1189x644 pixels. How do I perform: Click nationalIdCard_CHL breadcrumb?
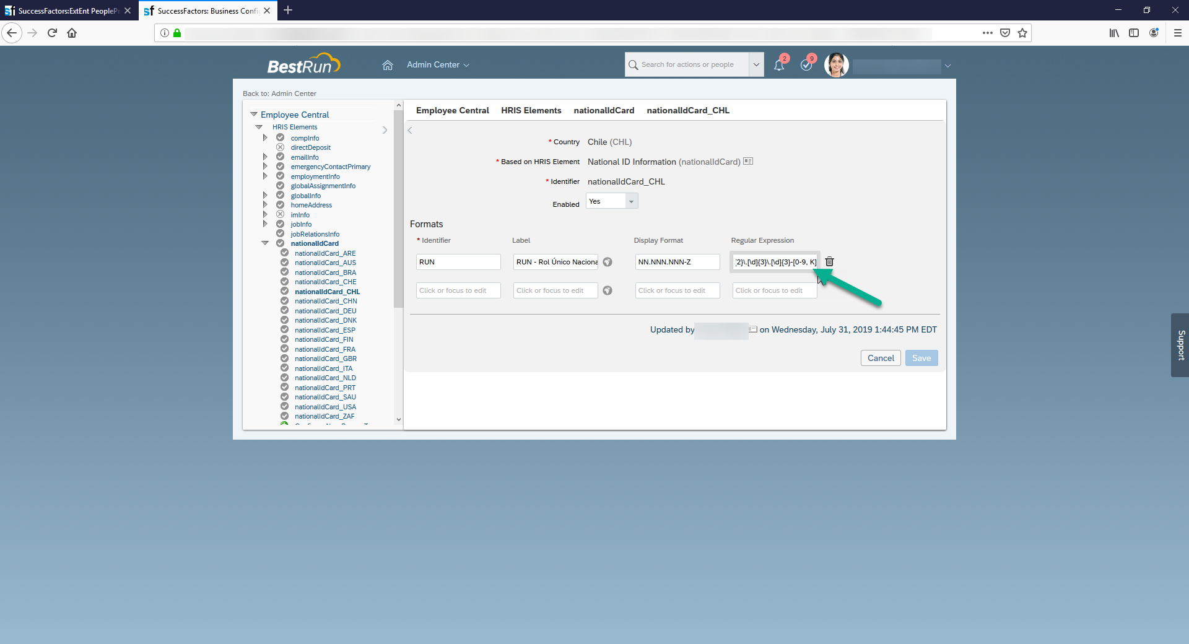pyautogui.click(x=688, y=110)
